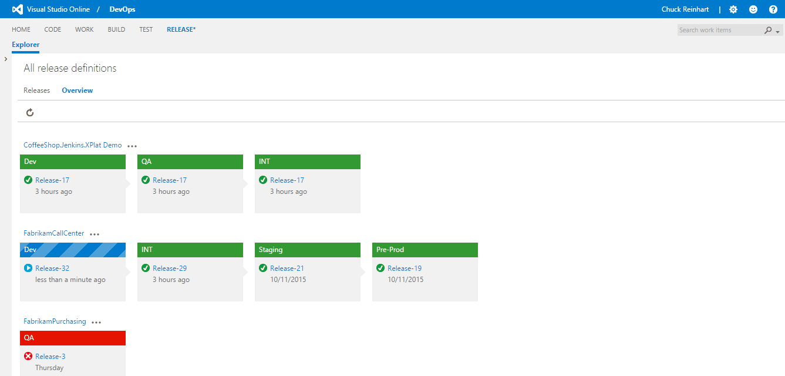Click the '10/11/2015' date under Release-21

click(288, 280)
